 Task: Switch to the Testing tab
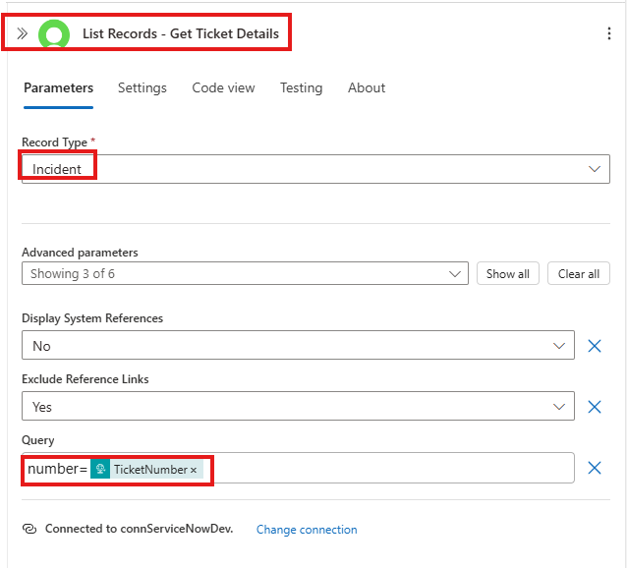click(x=301, y=87)
